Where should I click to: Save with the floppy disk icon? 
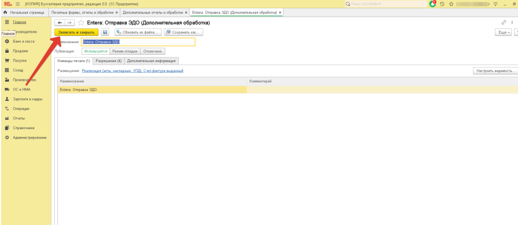105,32
